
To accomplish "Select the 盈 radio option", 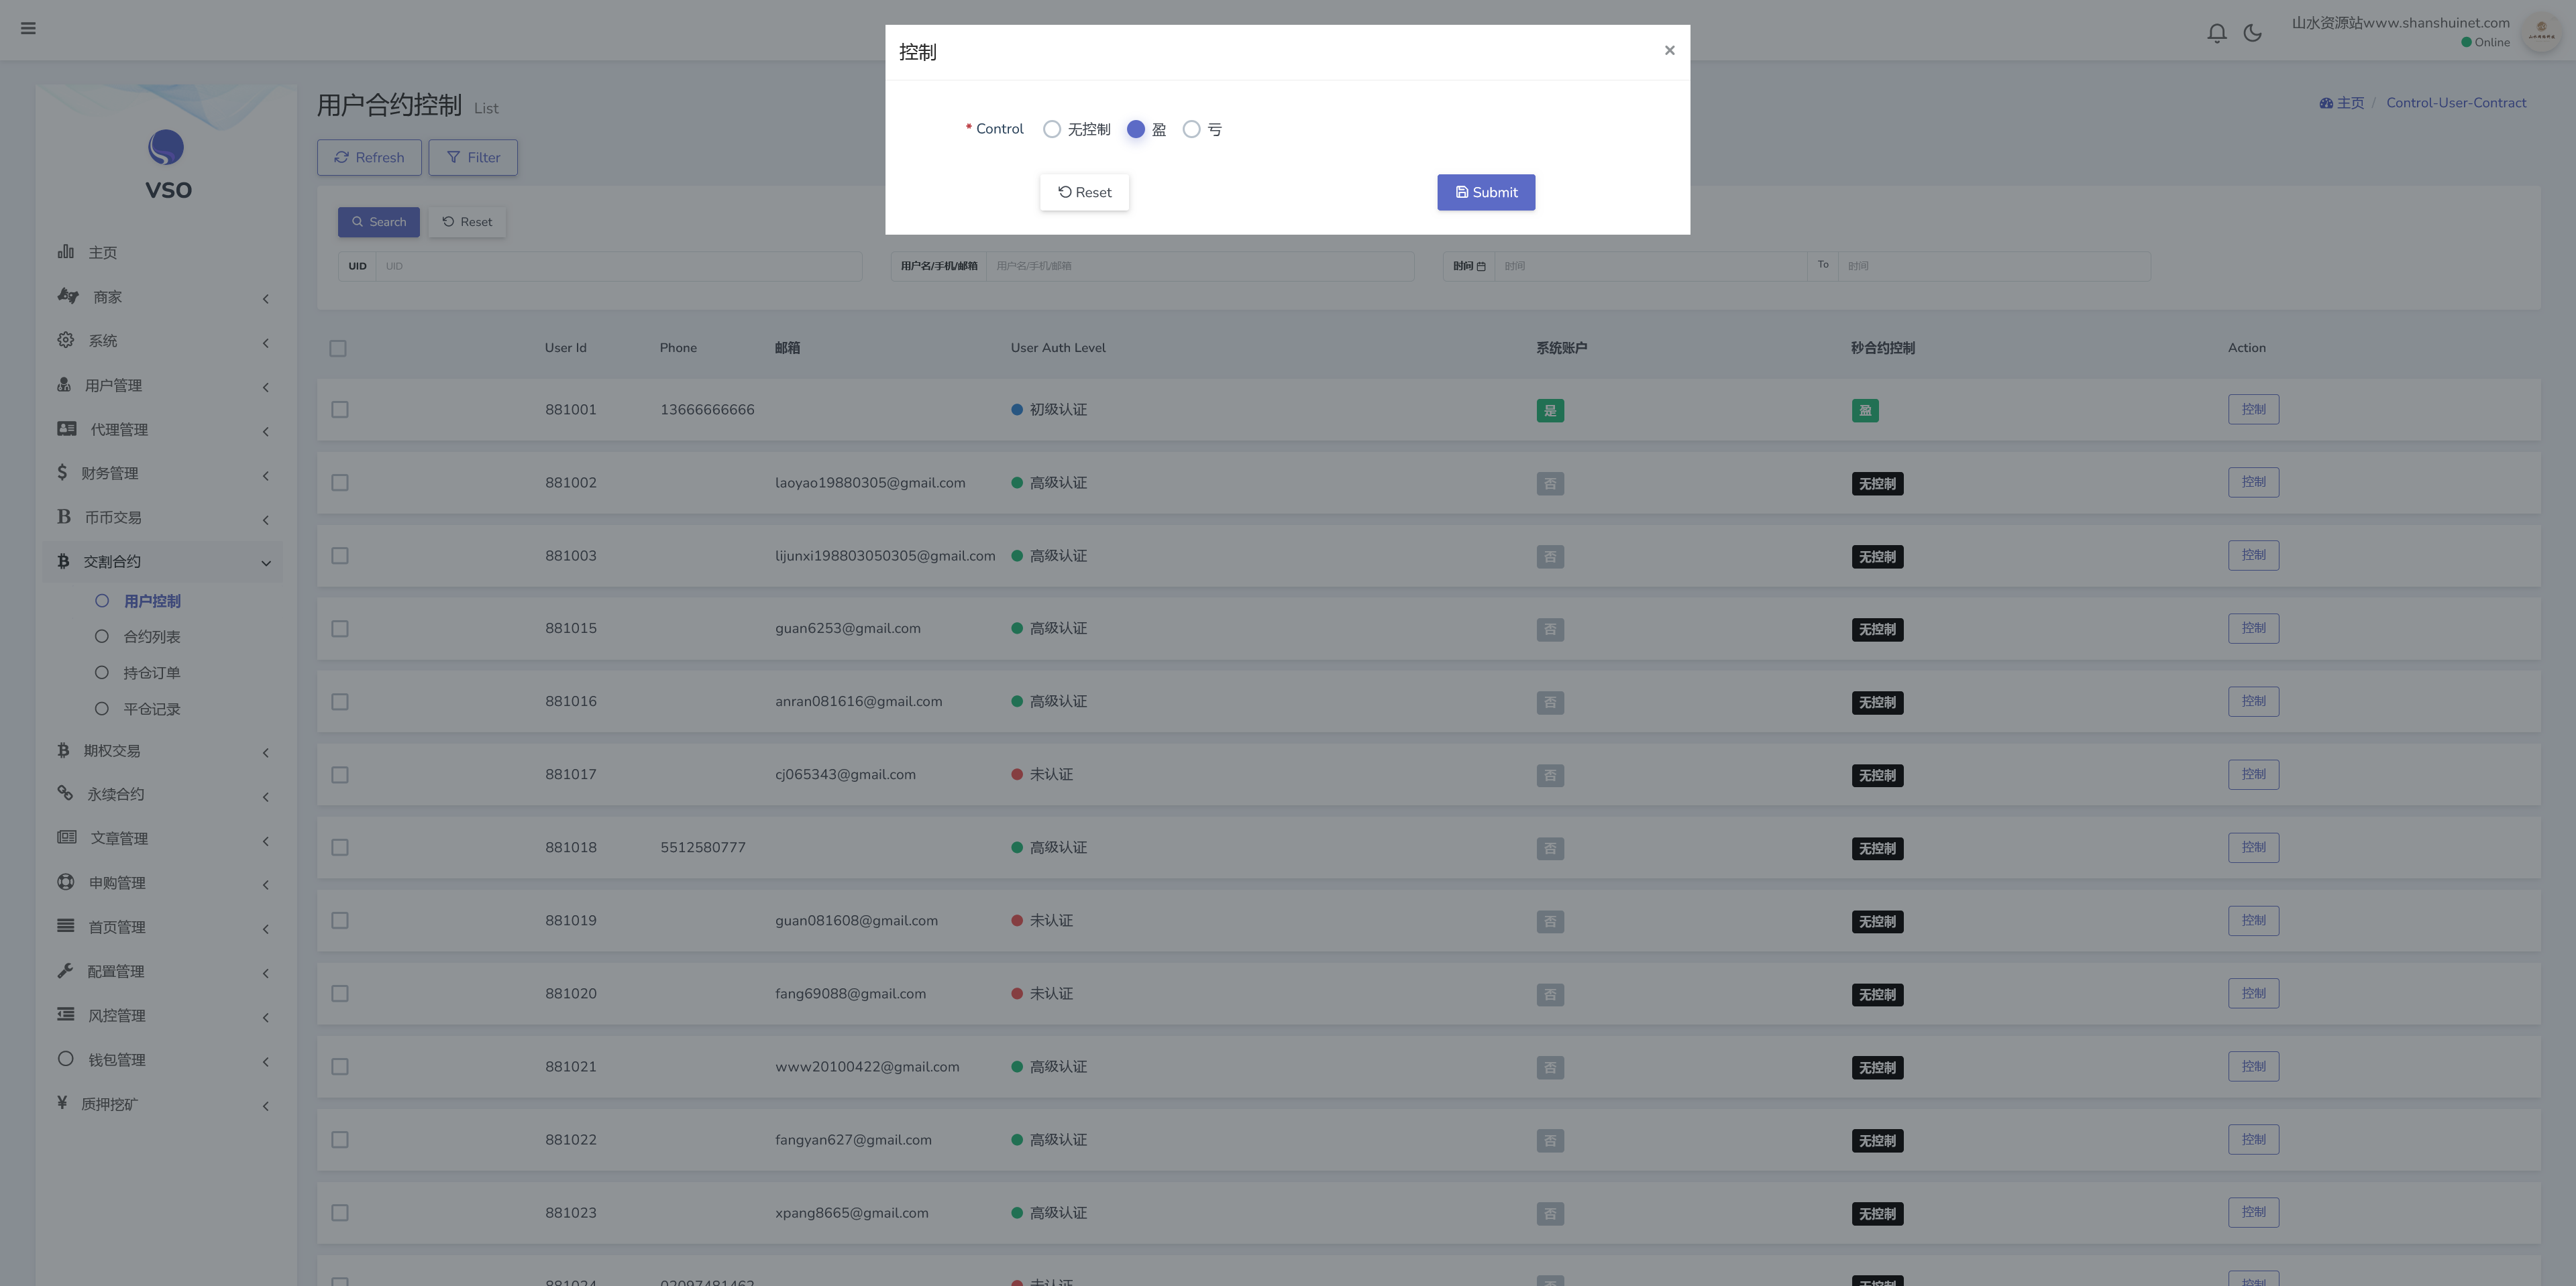I will click(1136, 129).
